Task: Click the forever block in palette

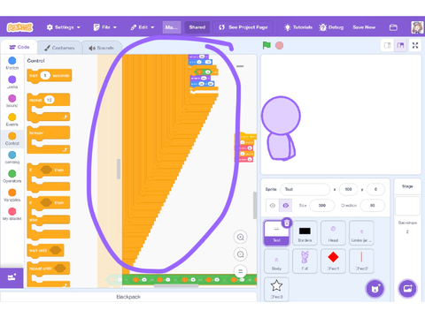Action: coord(49,140)
